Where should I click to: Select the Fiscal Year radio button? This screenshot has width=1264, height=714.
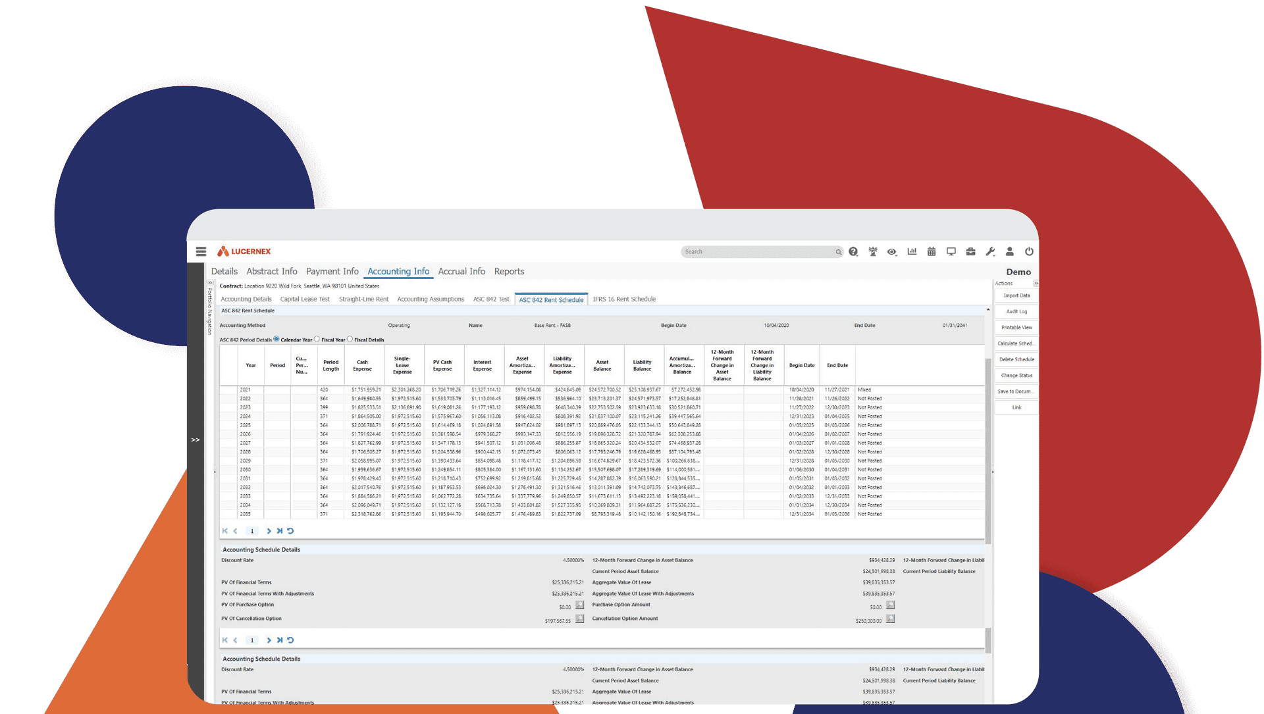[317, 340]
